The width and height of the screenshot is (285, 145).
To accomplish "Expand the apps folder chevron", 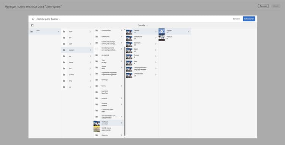I will pyautogui.click(x=91, y=31).
